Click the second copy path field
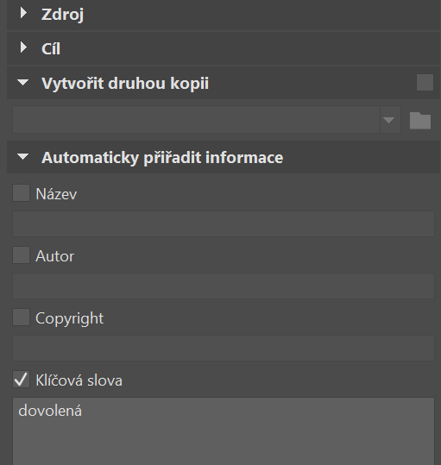The height and width of the screenshot is (465, 441). pyautogui.click(x=196, y=120)
